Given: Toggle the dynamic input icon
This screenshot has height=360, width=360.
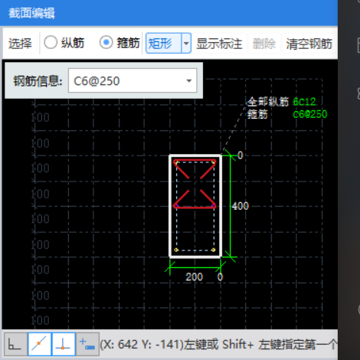Looking at the screenshot, I should [87, 344].
